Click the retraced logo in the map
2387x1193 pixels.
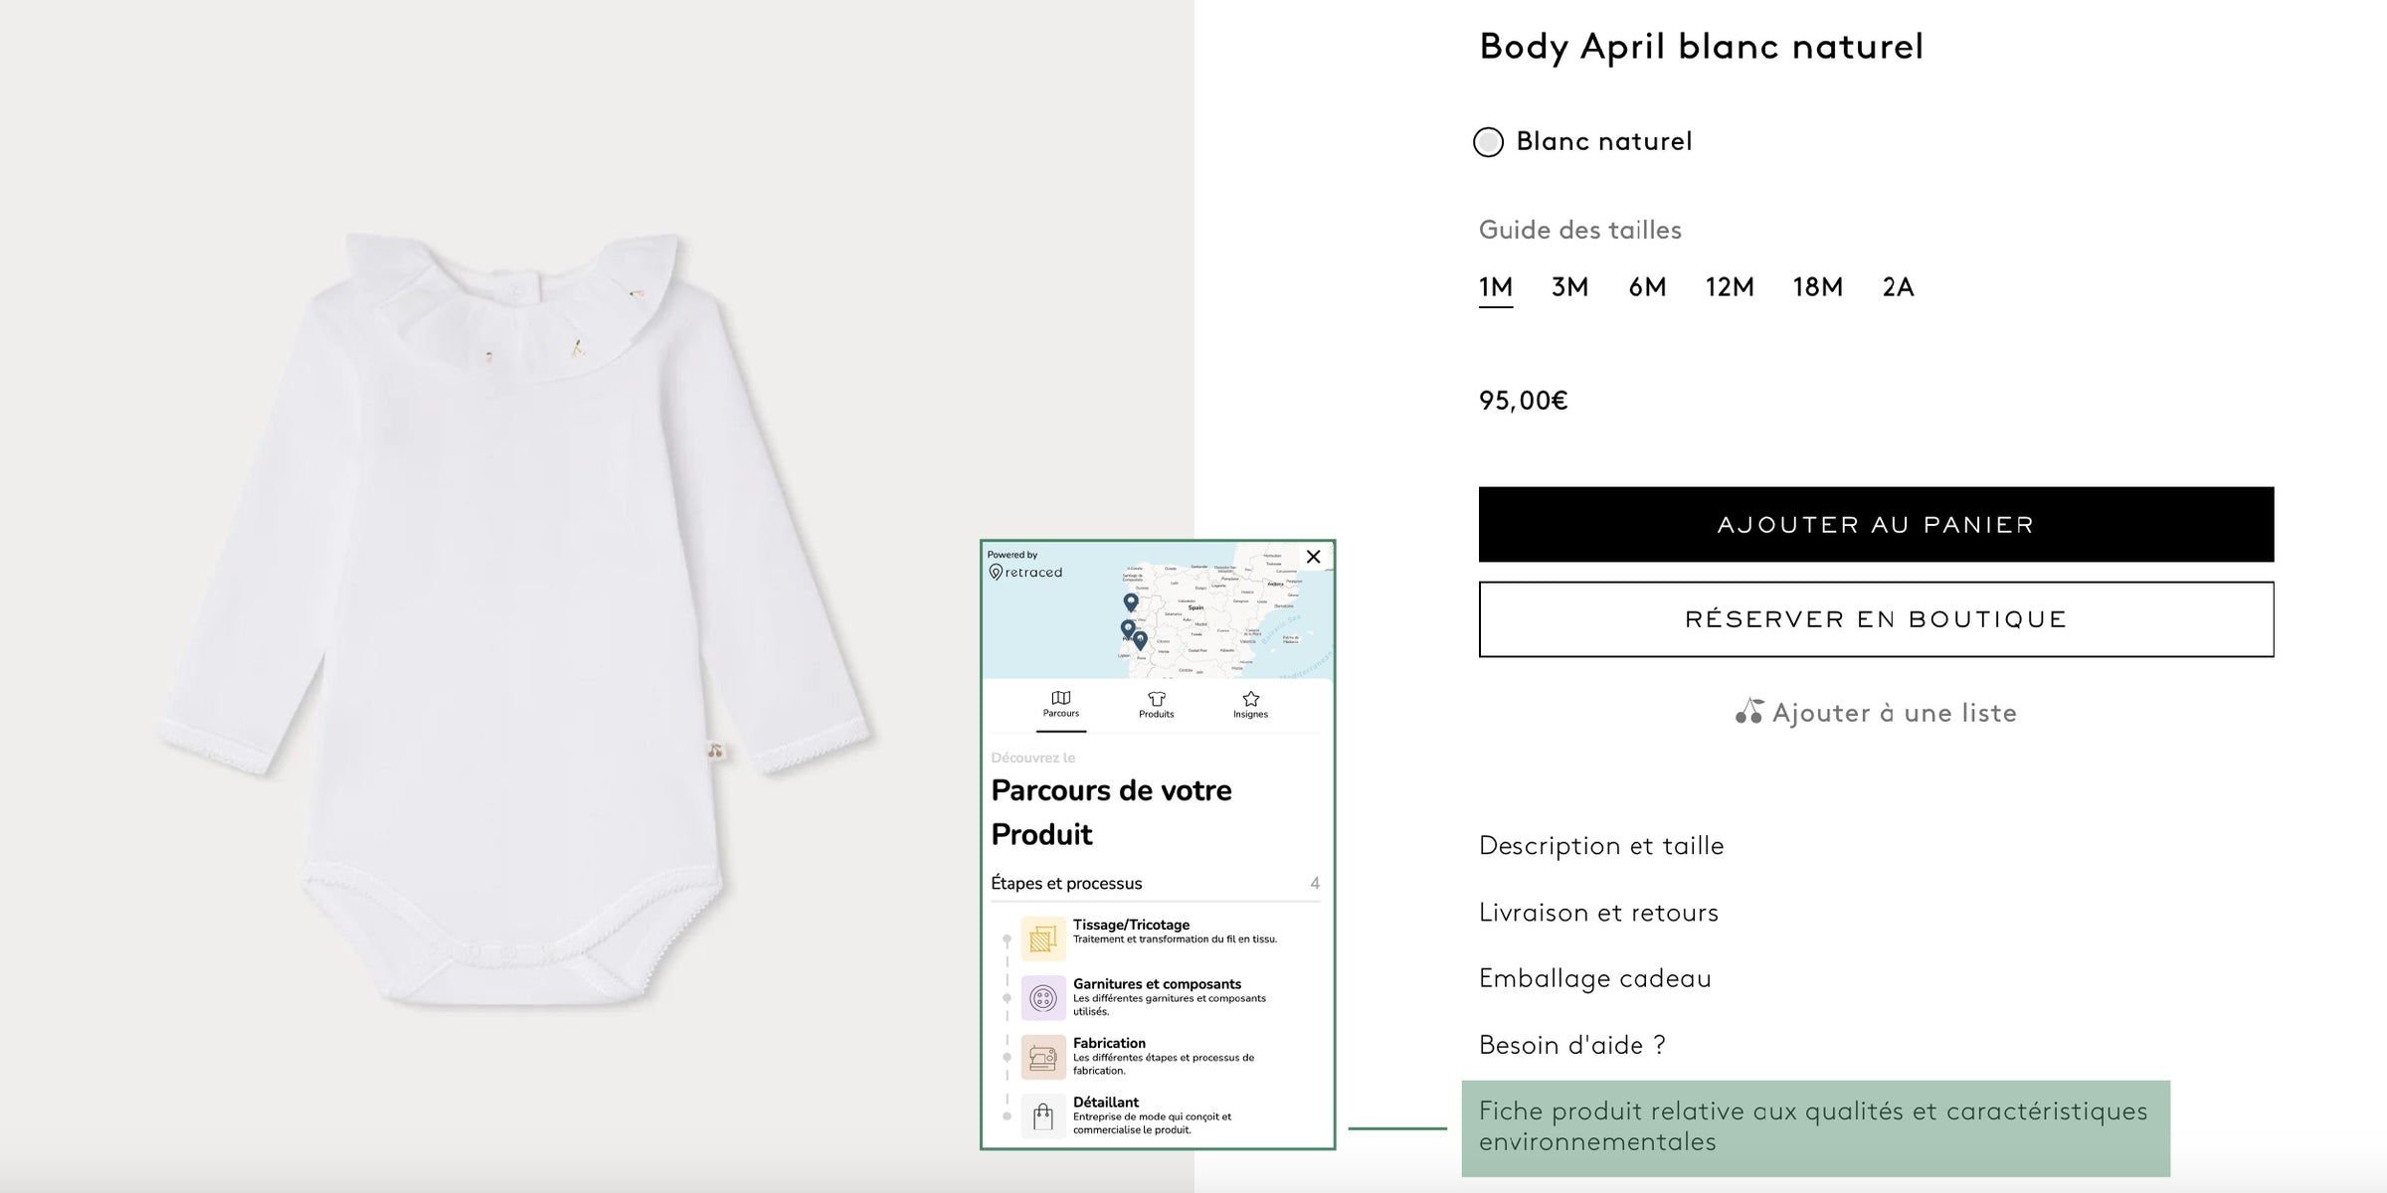tap(1025, 572)
